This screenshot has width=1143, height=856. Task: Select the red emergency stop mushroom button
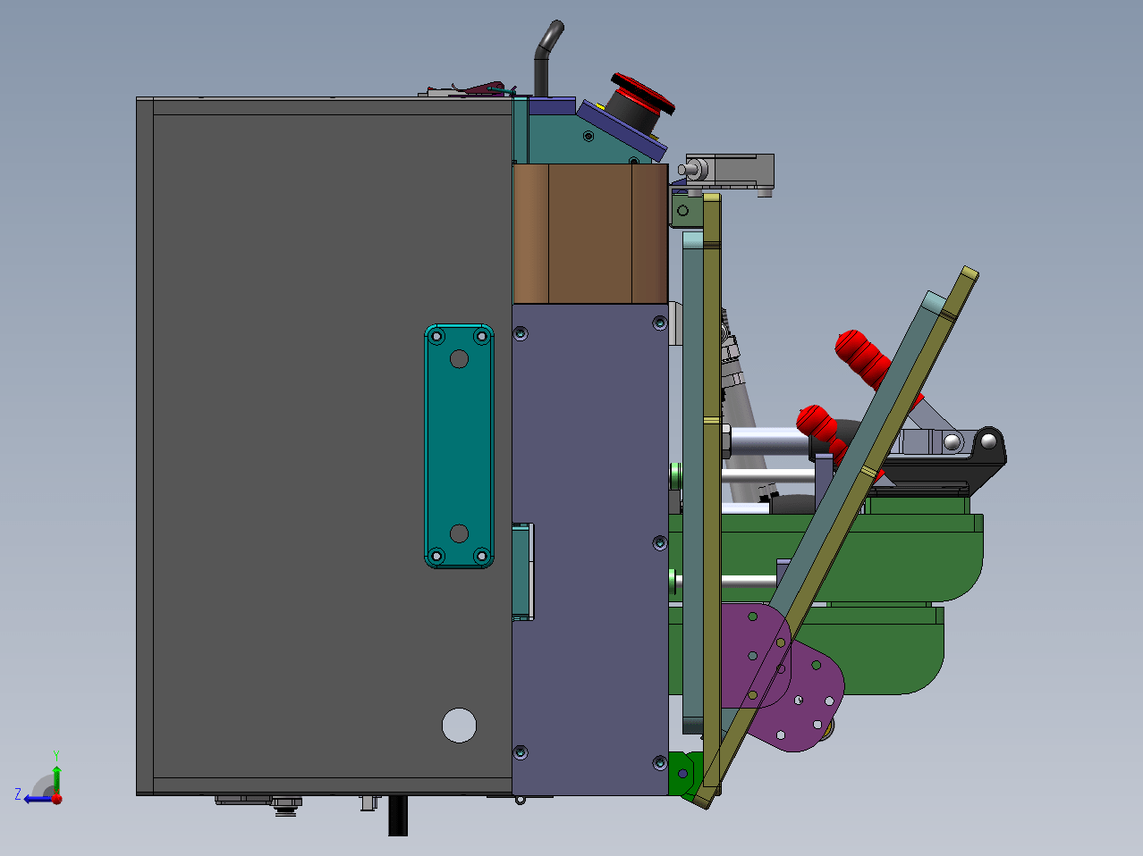(642, 94)
